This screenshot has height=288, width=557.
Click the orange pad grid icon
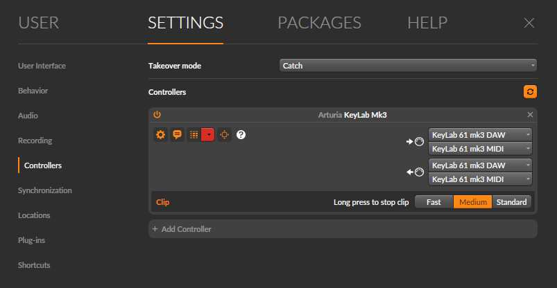194,135
